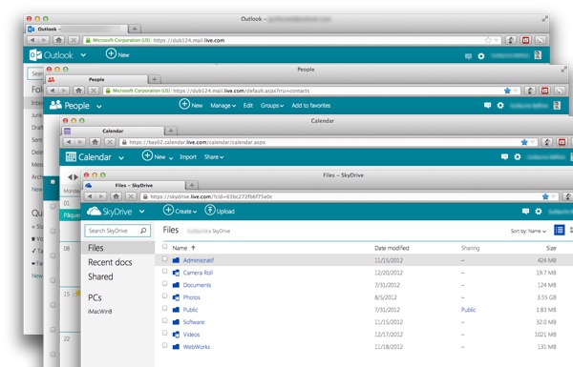Click the Public sharing link
The width and height of the screenshot is (573, 367).
[x=468, y=310]
